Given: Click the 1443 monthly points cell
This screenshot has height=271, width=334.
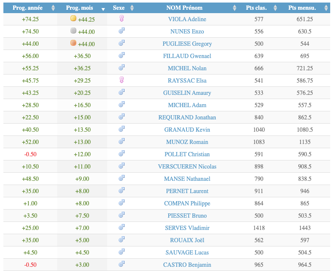Looking at the screenshot, I should [x=305, y=228].
